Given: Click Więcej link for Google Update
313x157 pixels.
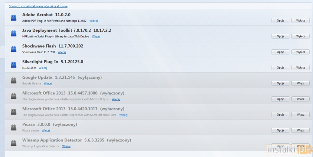Looking at the screenshot, I should [48, 84].
